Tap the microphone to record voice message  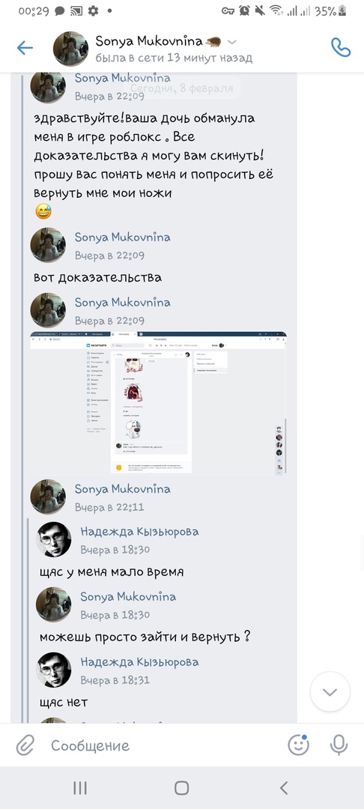coord(339,745)
